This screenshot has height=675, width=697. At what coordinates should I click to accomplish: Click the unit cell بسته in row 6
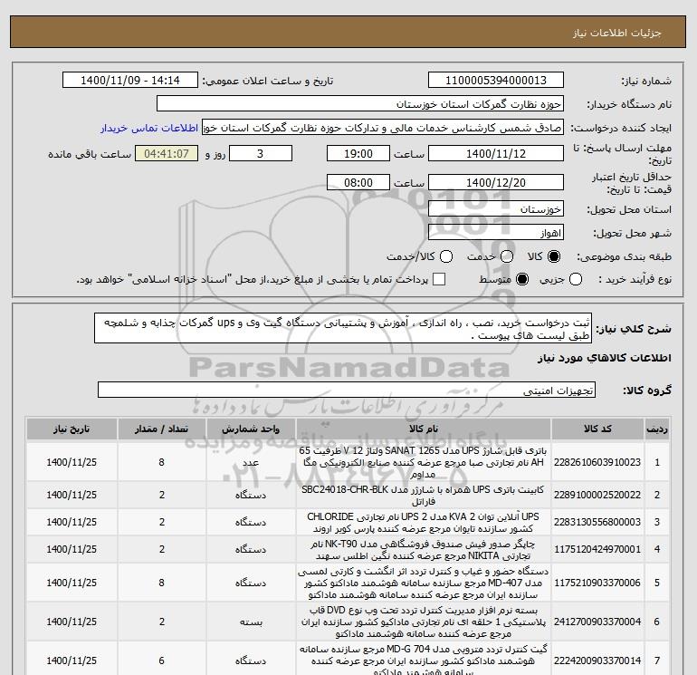(250, 622)
